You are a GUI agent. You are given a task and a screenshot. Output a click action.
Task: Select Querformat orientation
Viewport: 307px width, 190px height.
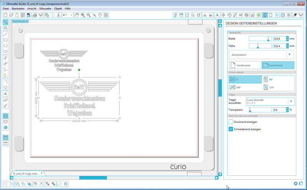click(x=278, y=65)
